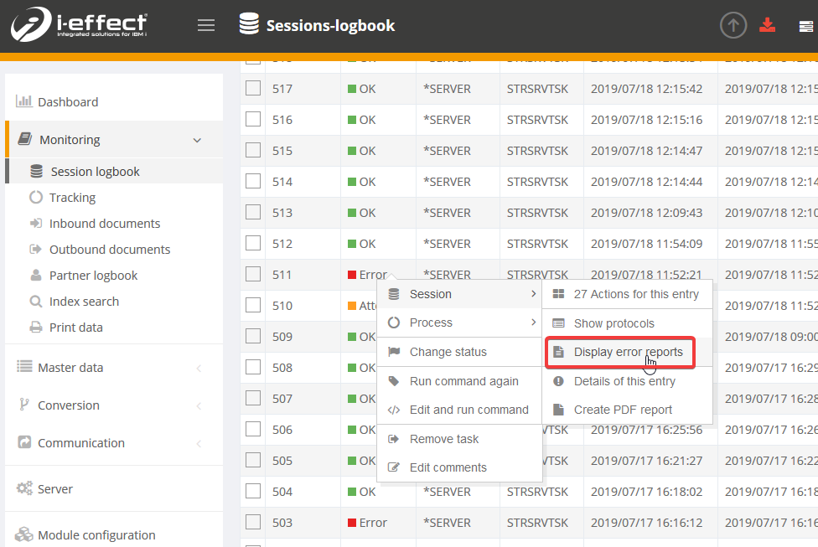Open Tracking in the Monitoring section
The image size is (818, 547).
[x=72, y=198]
